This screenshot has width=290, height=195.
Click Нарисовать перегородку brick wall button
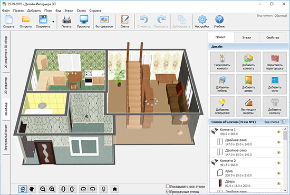click(275, 61)
